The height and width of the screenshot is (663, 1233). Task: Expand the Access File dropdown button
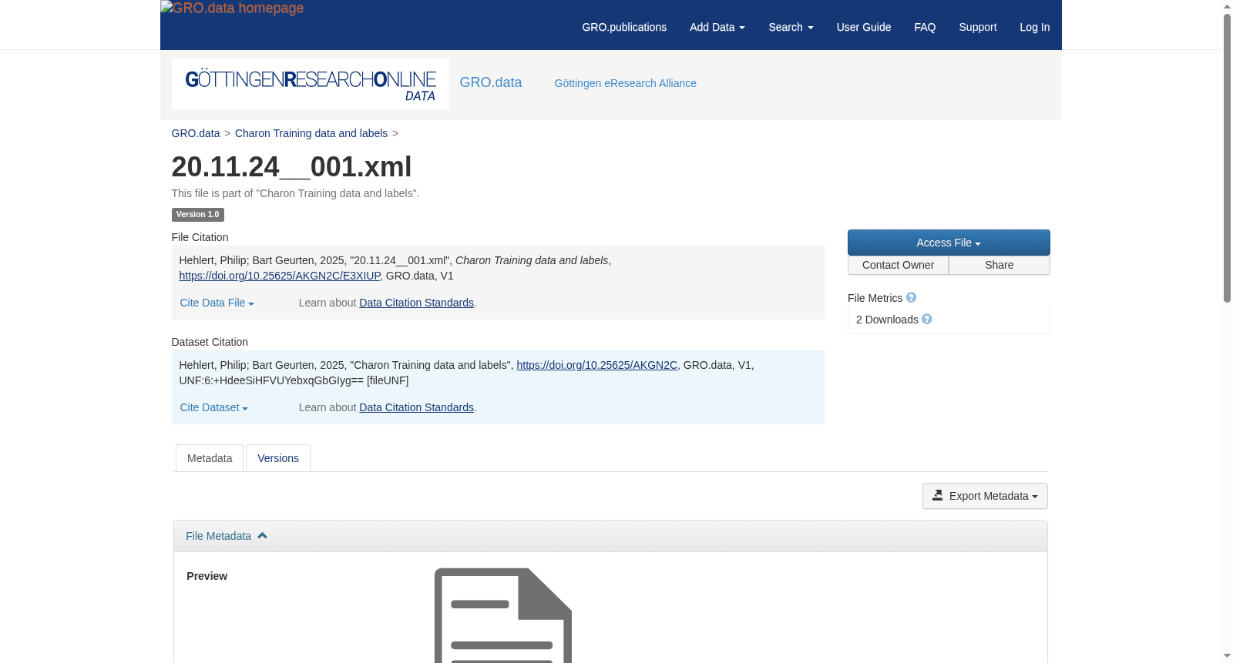coord(949,243)
